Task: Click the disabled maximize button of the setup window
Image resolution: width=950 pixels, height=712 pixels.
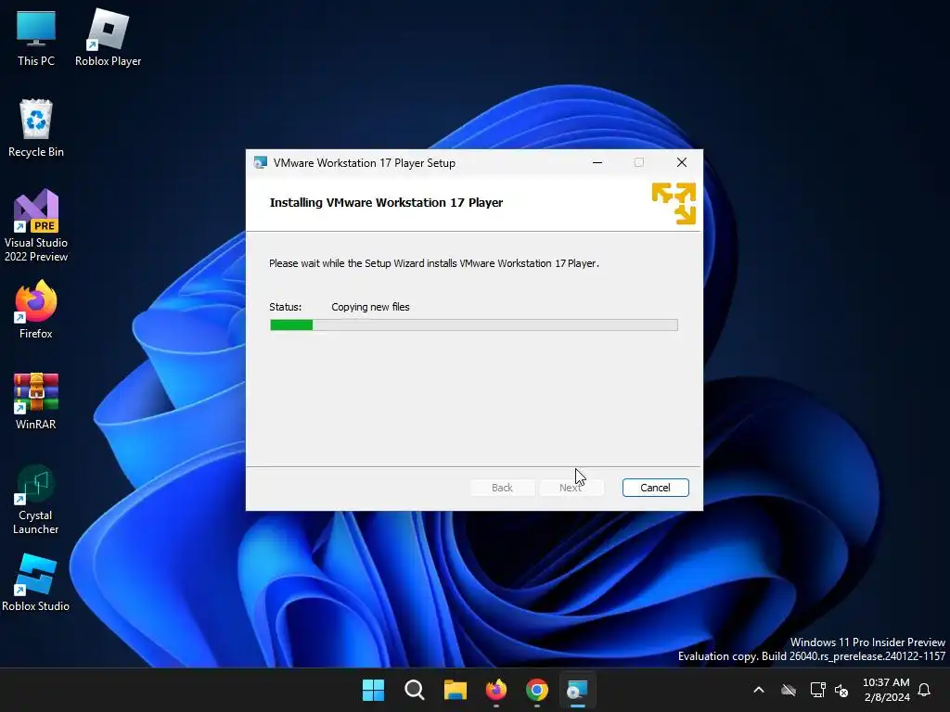Action: 639,162
